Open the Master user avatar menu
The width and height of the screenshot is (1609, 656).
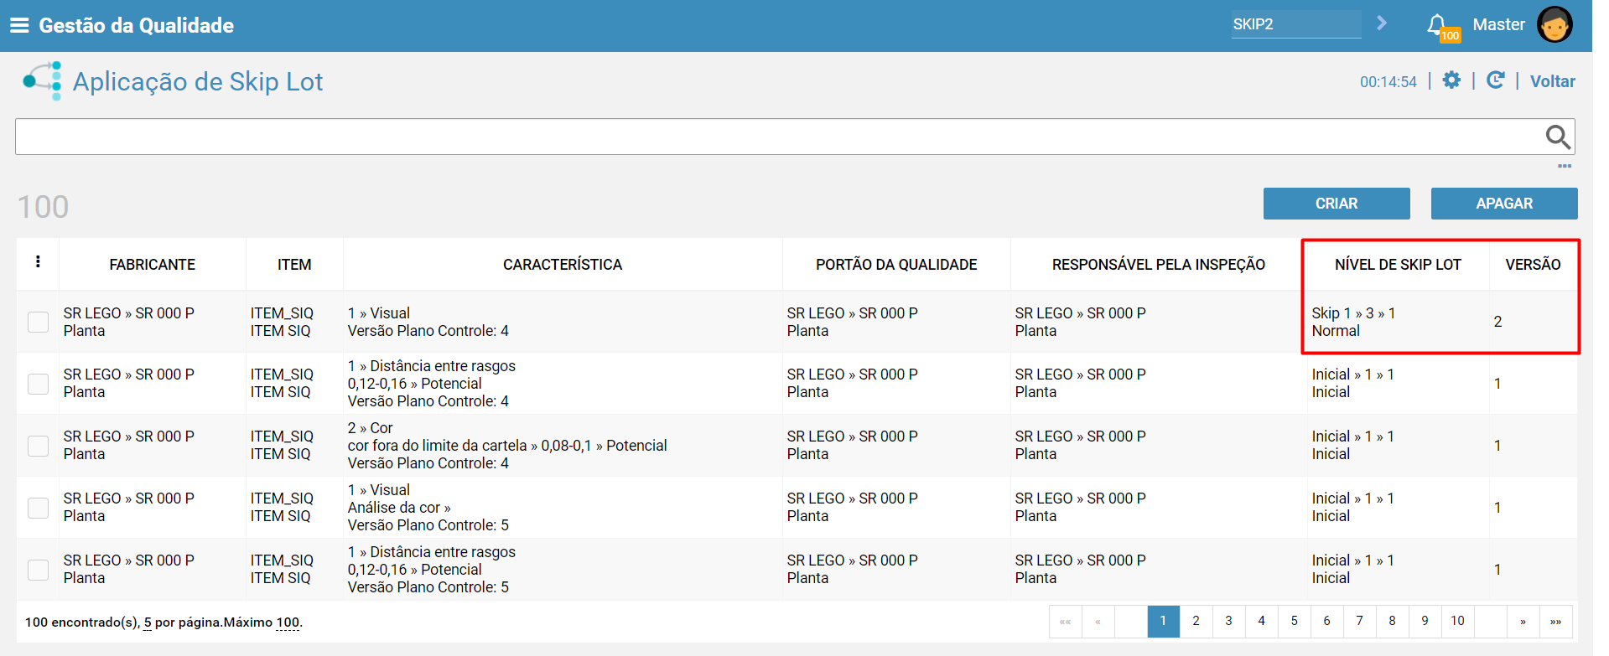[x=1555, y=24]
